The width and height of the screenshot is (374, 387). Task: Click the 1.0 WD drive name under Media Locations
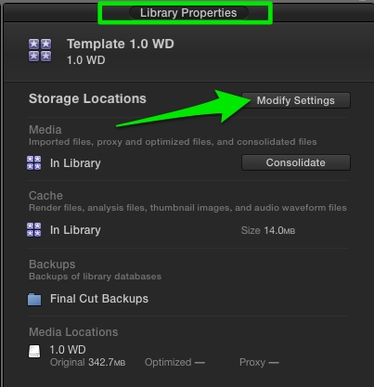click(x=68, y=350)
